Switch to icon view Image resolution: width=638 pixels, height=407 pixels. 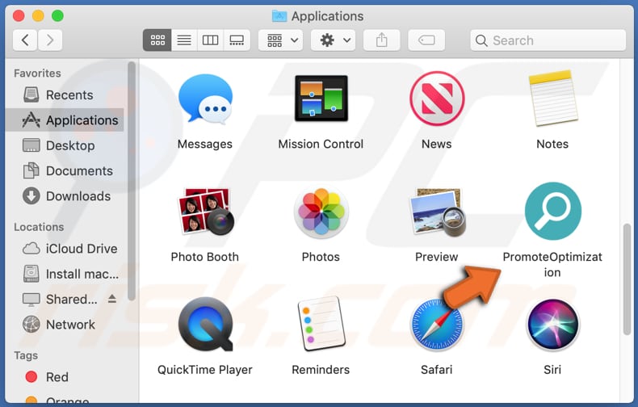click(x=157, y=40)
